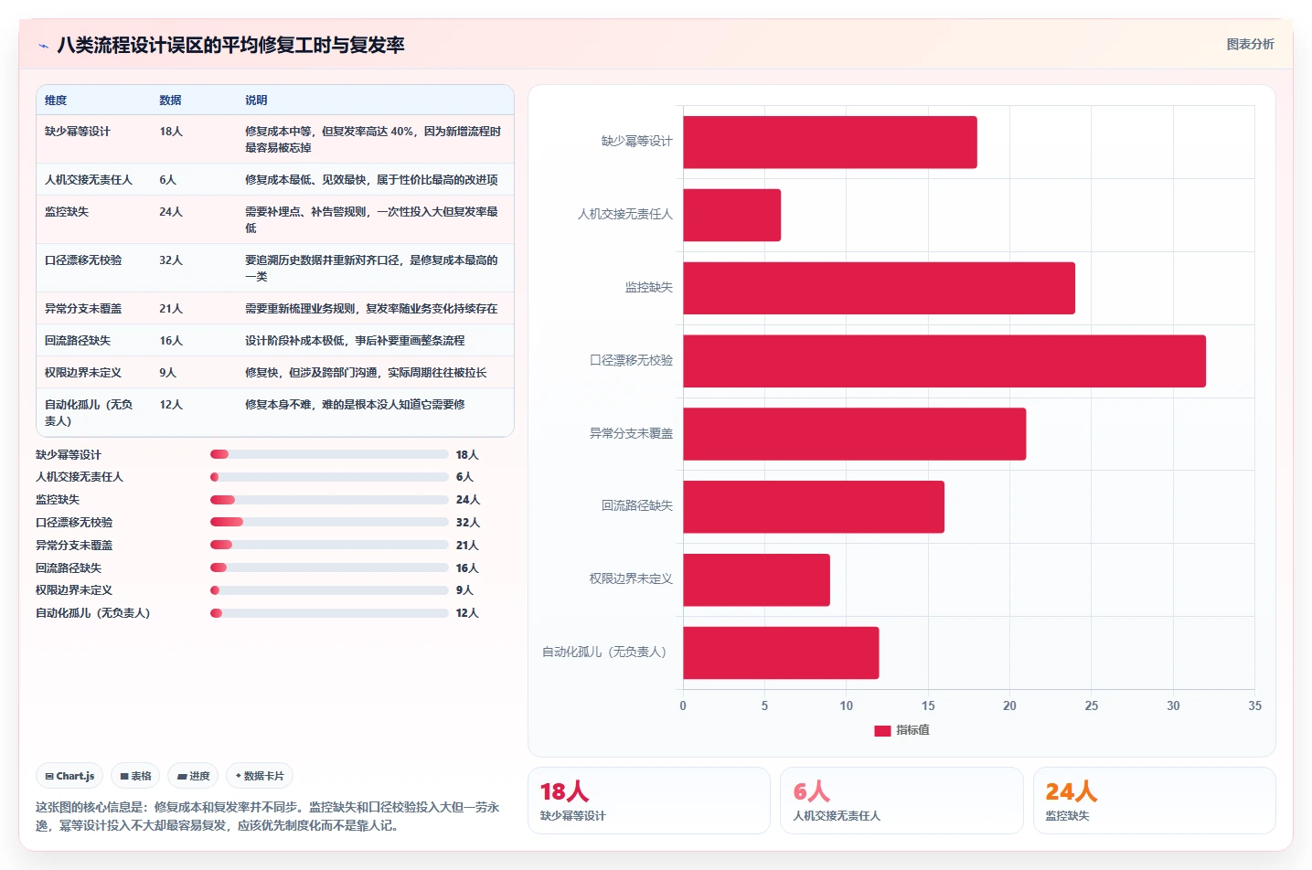This screenshot has height=870, width=1312.
Task: Click the 图表分析 label in header
Action: click(x=1250, y=44)
